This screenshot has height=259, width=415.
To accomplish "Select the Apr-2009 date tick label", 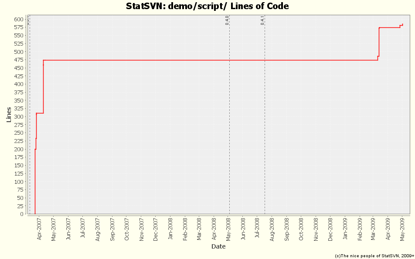I will click(388, 229).
